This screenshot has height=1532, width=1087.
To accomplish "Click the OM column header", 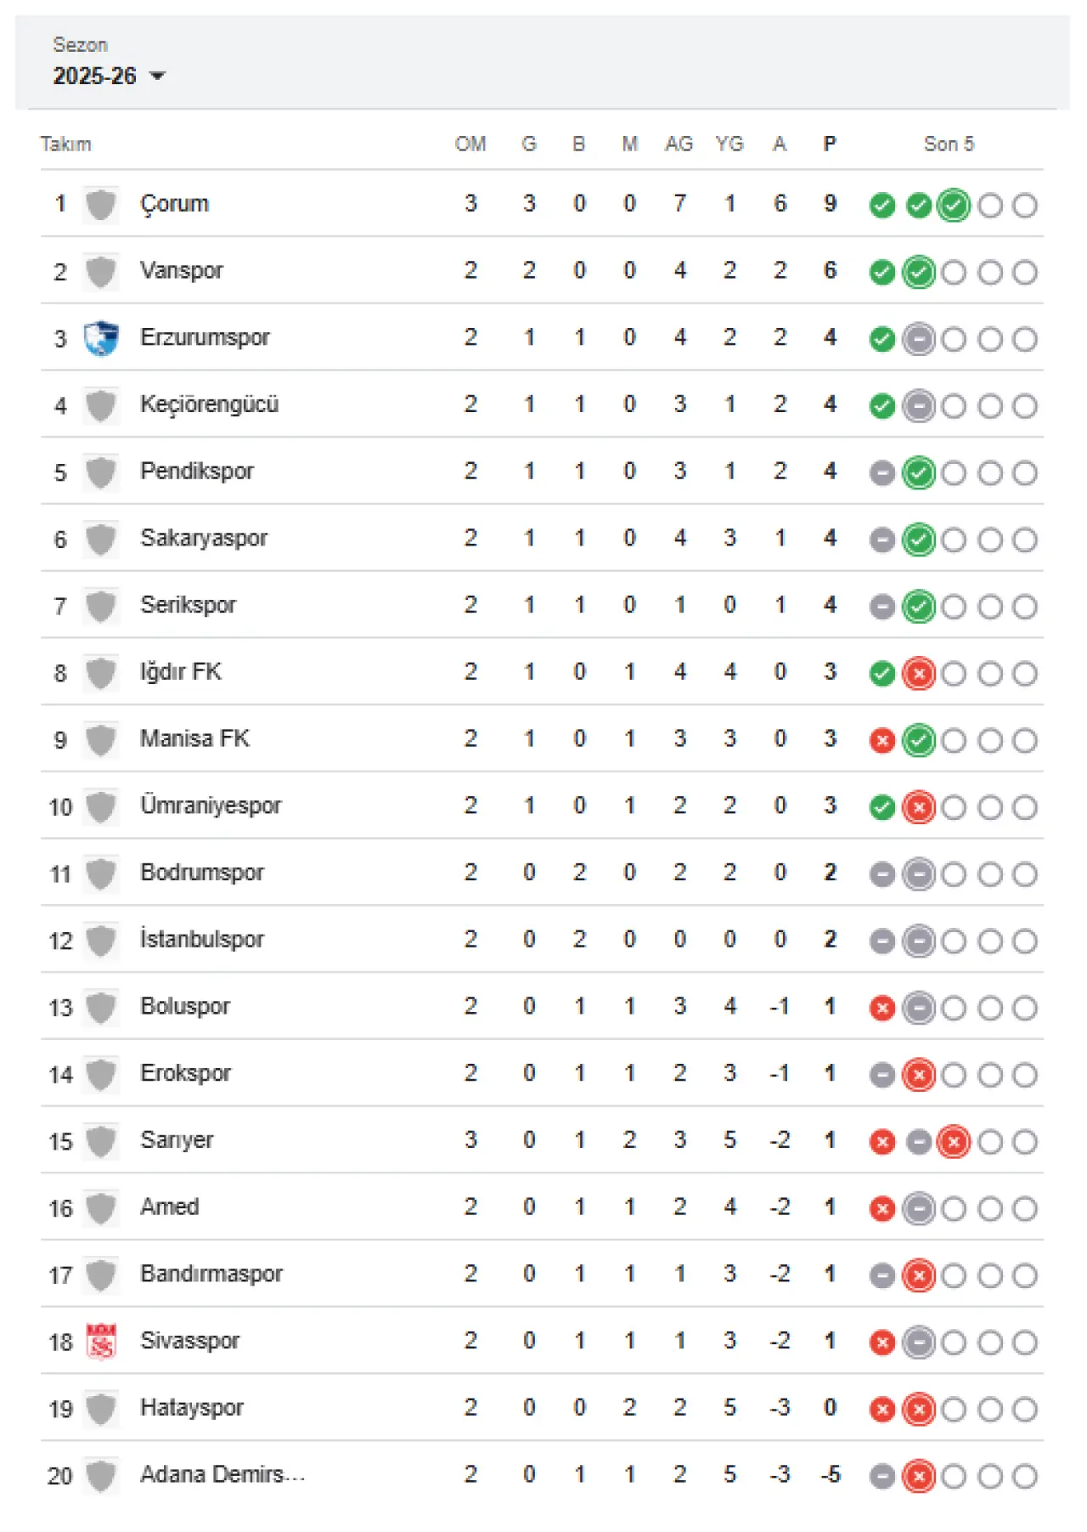I will [x=470, y=144].
